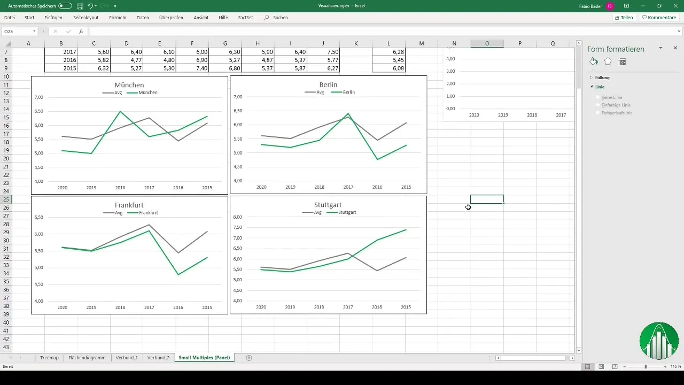Select the Größe und Eigenschaften icon
684x385 pixels.
click(622, 61)
